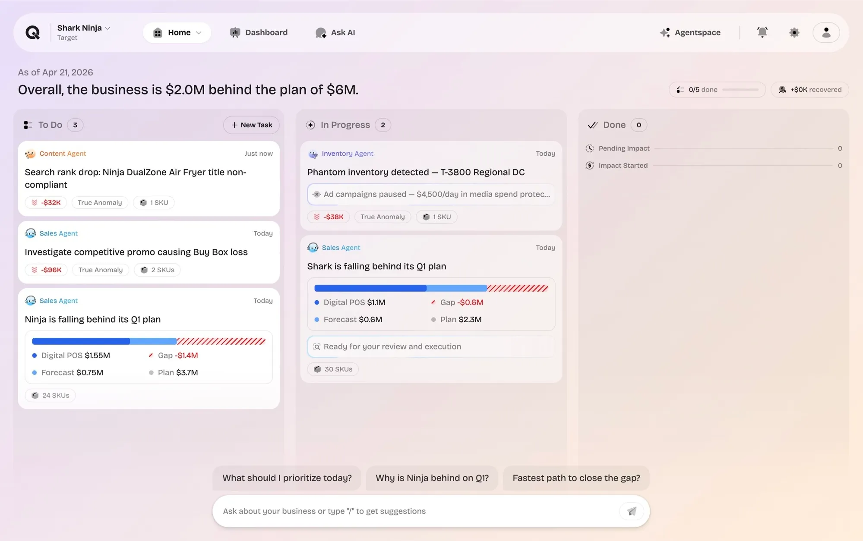Viewport: 863px width, 541px height.
Task: Click the Ninja Q1 plan progress bar
Action: point(149,341)
